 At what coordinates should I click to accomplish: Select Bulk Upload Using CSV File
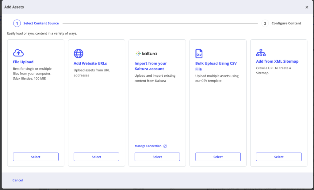coord(218,157)
